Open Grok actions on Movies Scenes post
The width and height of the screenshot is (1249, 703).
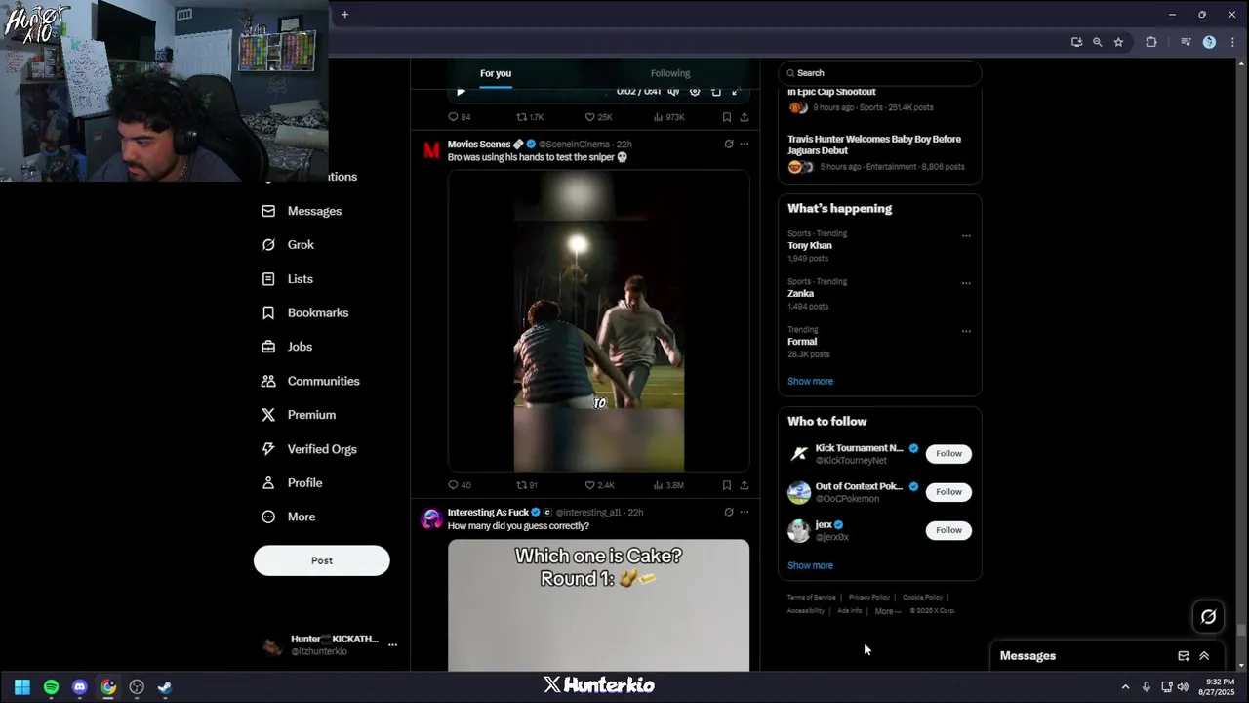729,144
